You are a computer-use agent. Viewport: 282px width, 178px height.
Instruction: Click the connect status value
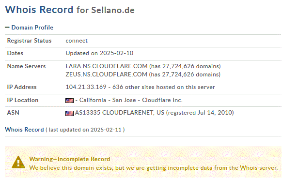tap(77, 41)
